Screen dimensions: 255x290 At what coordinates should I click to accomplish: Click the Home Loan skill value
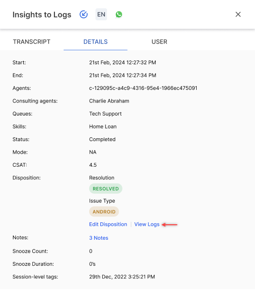click(103, 127)
